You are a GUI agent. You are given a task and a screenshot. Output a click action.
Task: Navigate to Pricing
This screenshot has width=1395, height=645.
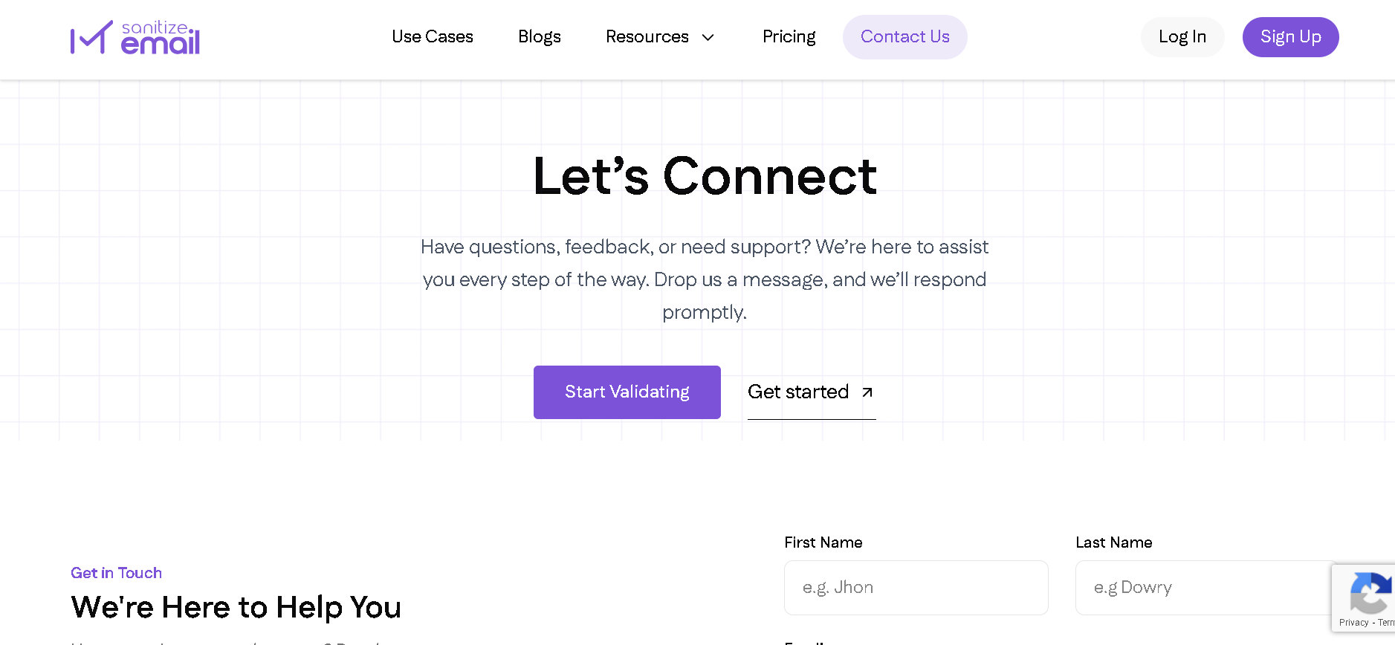pyautogui.click(x=789, y=37)
